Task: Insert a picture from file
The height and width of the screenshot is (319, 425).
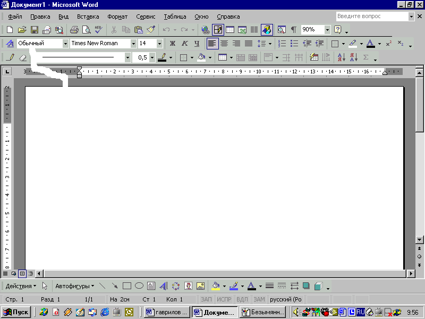Action: click(x=200, y=286)
